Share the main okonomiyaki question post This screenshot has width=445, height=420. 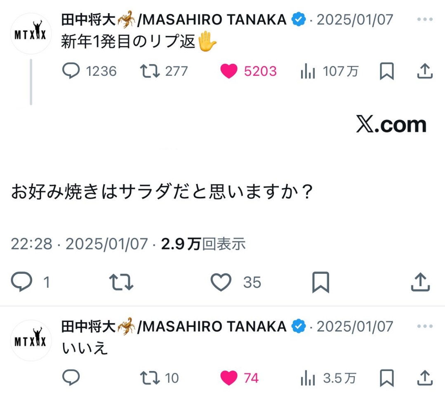point(421,282)
